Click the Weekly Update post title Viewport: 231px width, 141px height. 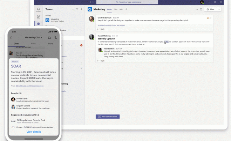[x=106, y=39]
